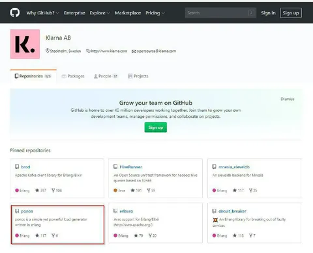The width and height of the screenshot is (313, 253).
Task: Click the slash shortcut icon in search
Action: (x=251, y=13)
